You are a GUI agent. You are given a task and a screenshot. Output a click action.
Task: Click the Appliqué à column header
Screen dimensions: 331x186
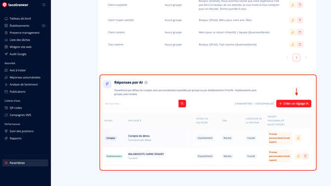pyautogui.click(x=135, y=120)
